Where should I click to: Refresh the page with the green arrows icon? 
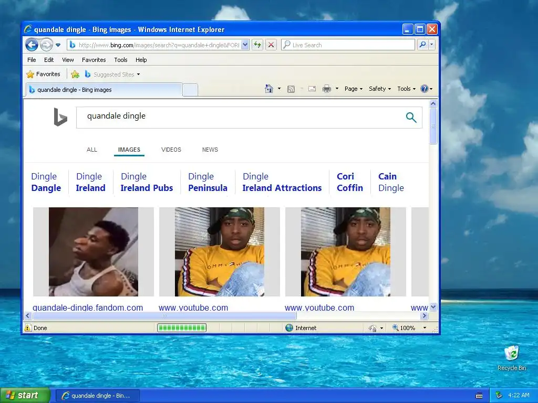257,45
